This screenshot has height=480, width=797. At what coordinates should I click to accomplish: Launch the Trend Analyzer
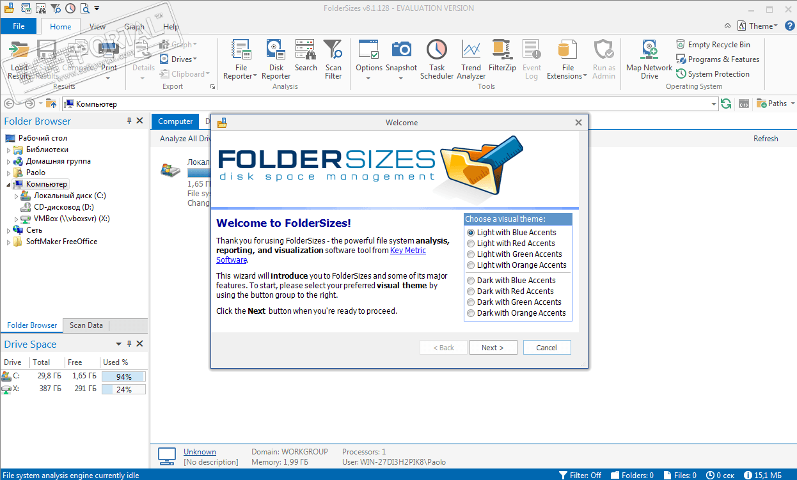click(471, 59)
